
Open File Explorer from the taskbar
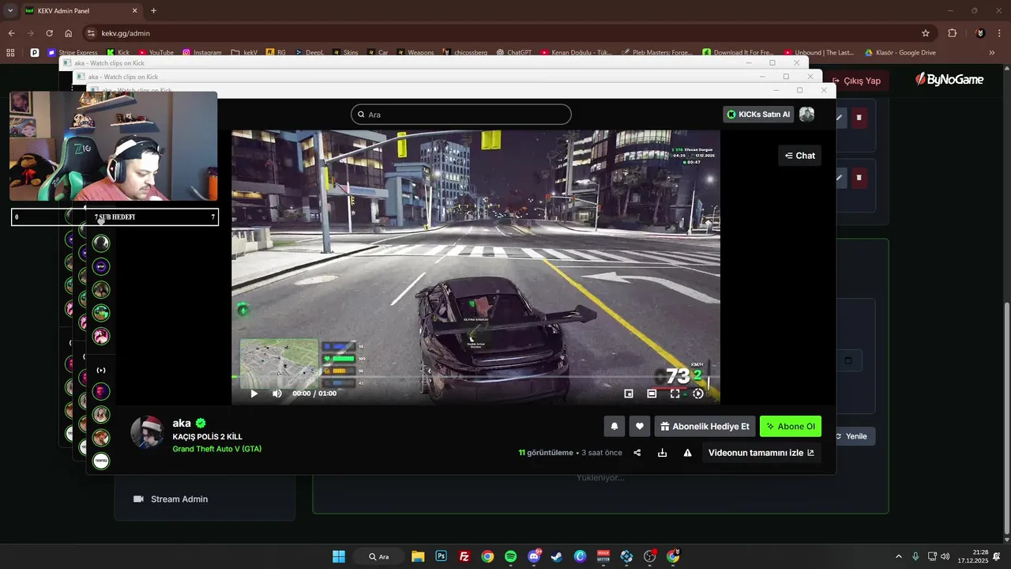(418, 556)
